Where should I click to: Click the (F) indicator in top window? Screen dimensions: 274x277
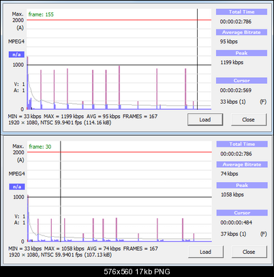point(263,102)
